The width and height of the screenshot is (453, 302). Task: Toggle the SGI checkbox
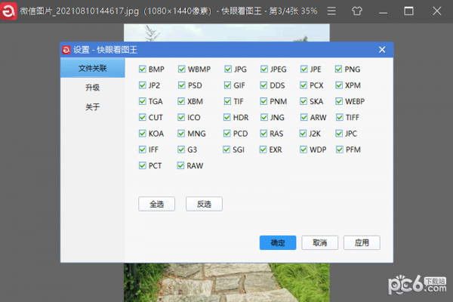click(226, 149)
